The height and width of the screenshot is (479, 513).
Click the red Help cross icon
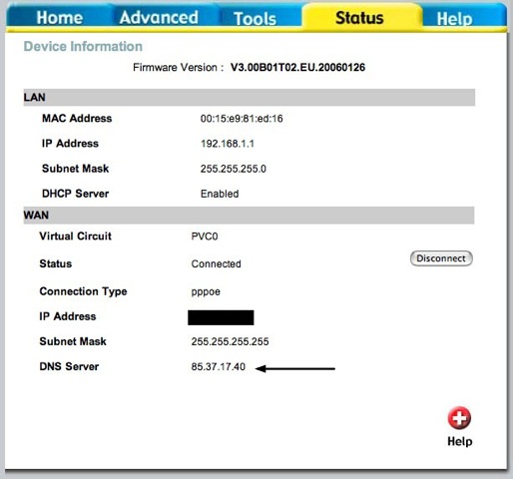click(459, 418)
